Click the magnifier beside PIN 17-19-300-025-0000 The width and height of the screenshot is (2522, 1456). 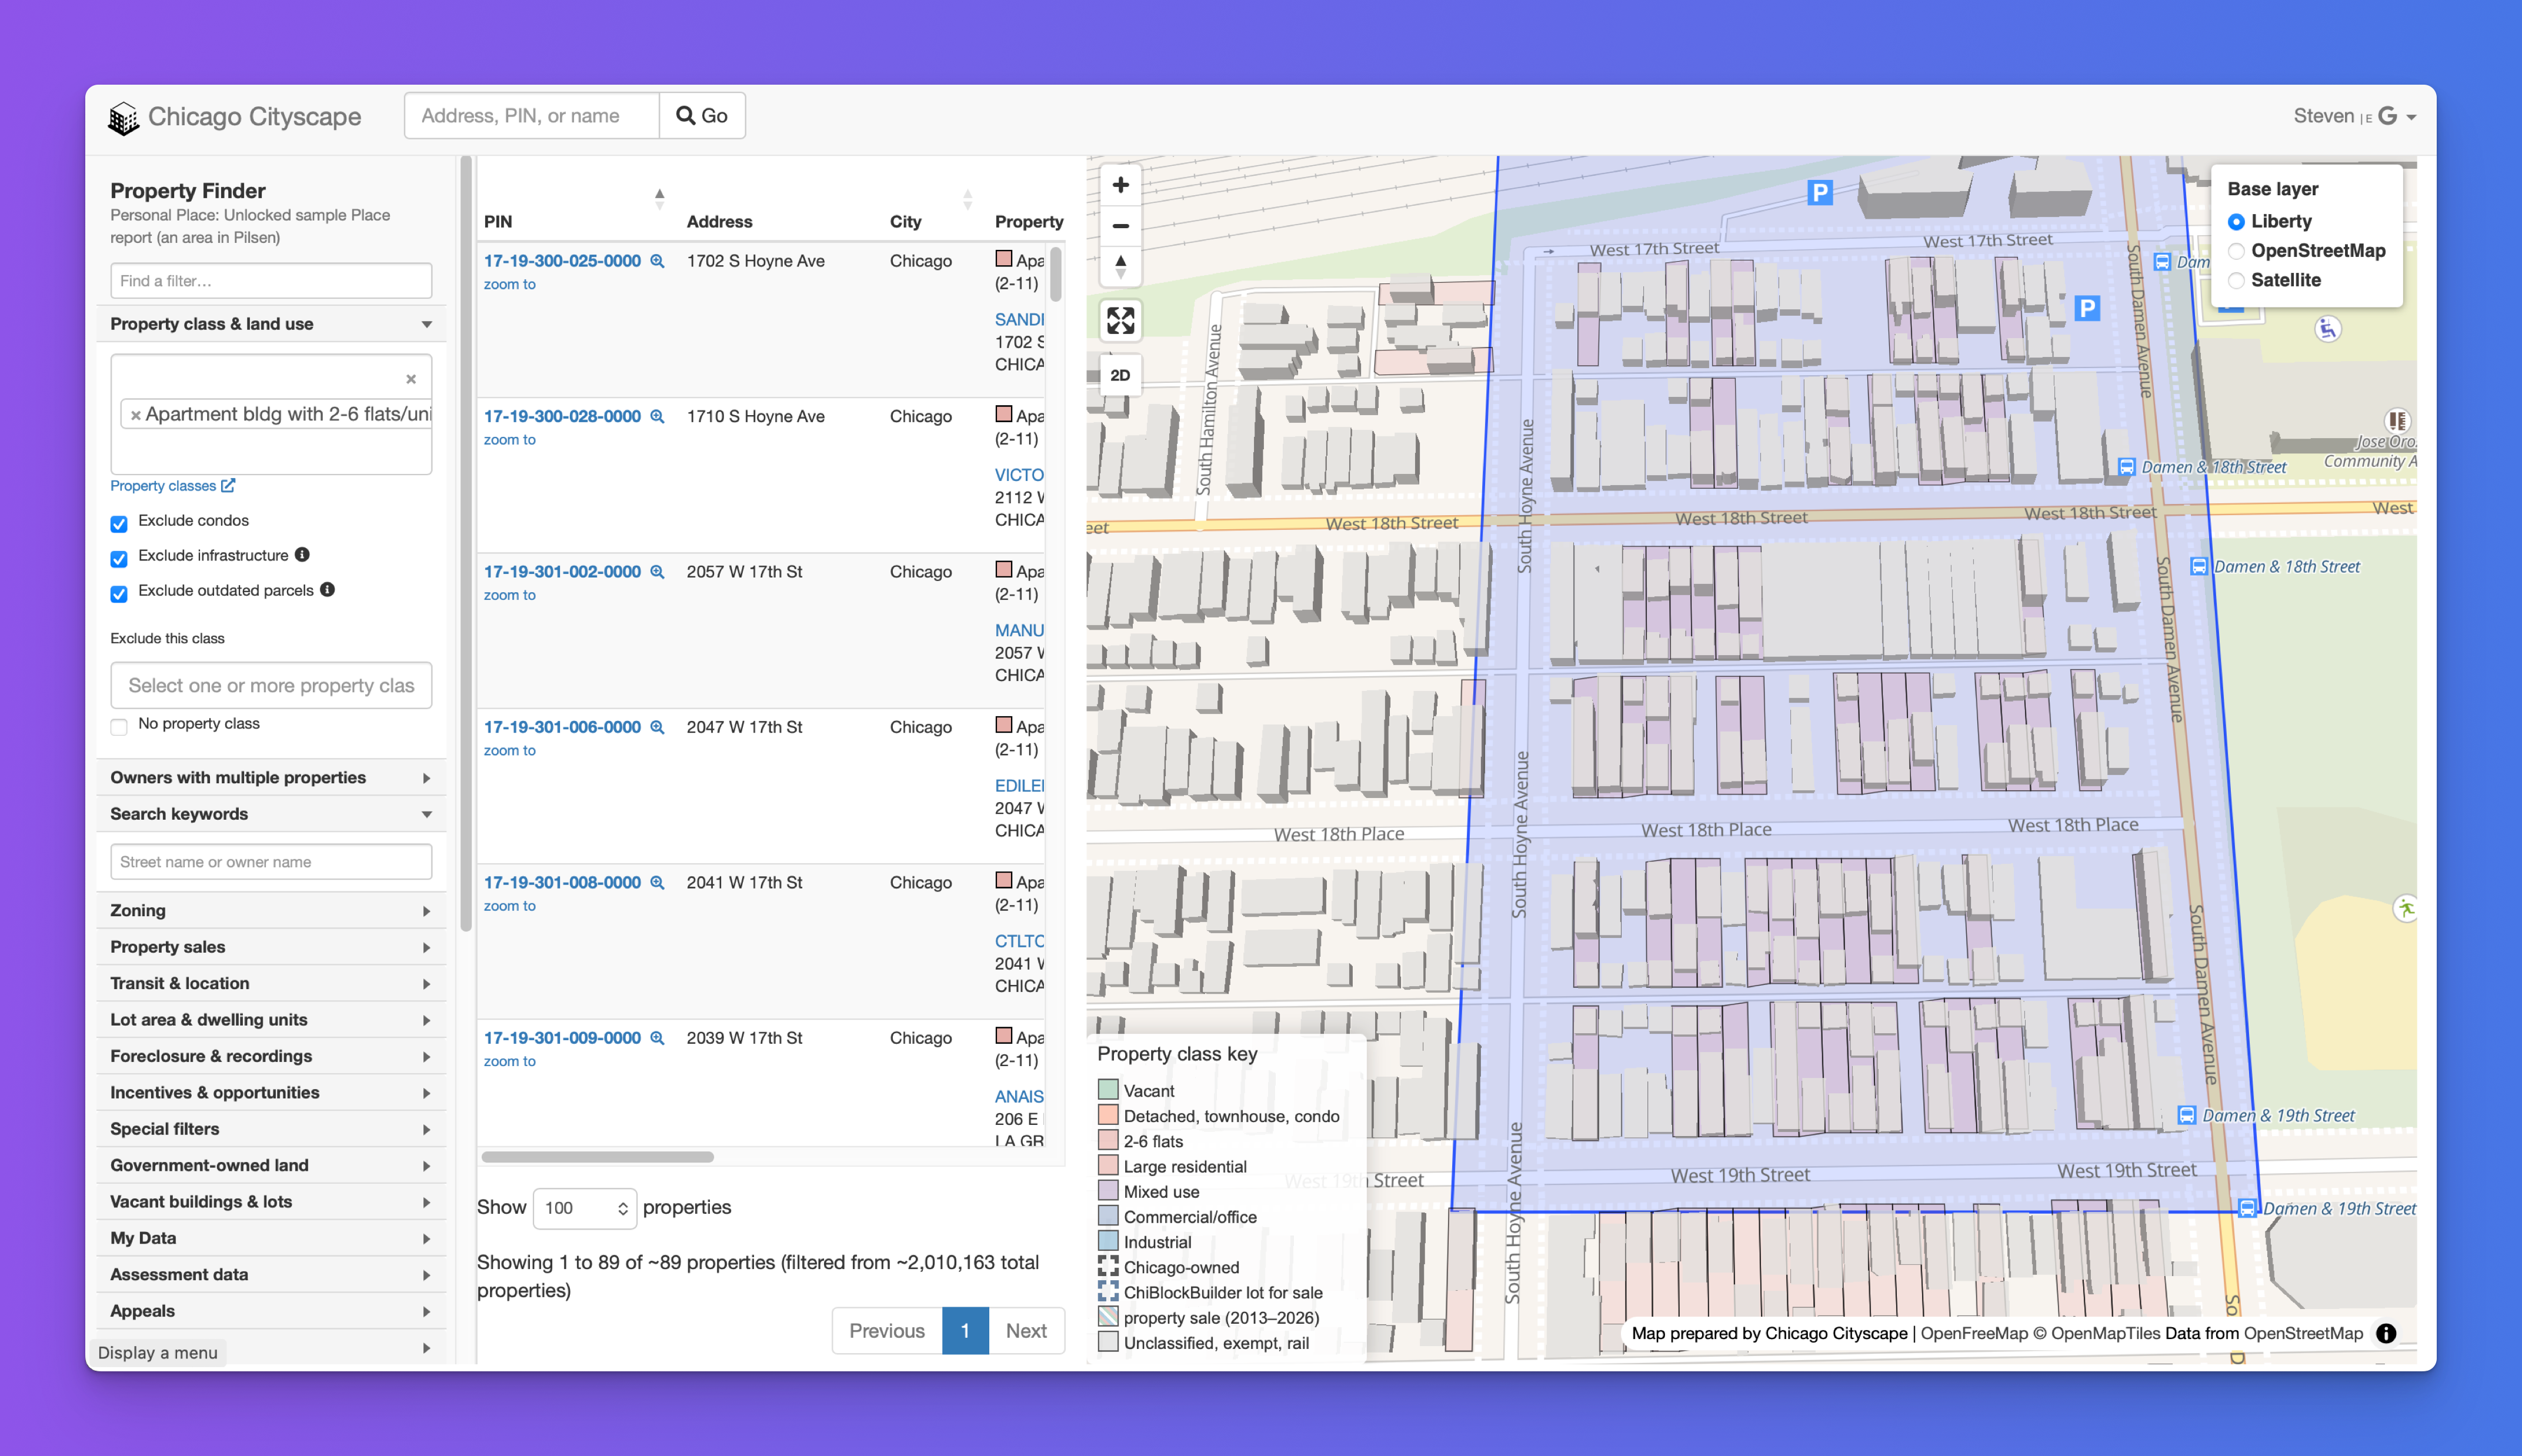pos(657,260)
